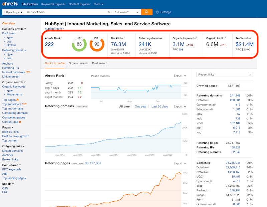267x207 pixels.
Task: Click the PPC 508 link
Action: (x=181, y=50)
